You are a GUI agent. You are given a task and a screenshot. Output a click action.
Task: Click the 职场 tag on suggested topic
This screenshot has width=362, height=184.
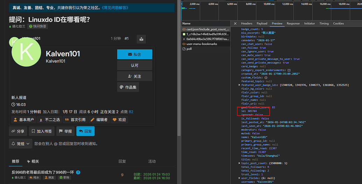[64, 178]
